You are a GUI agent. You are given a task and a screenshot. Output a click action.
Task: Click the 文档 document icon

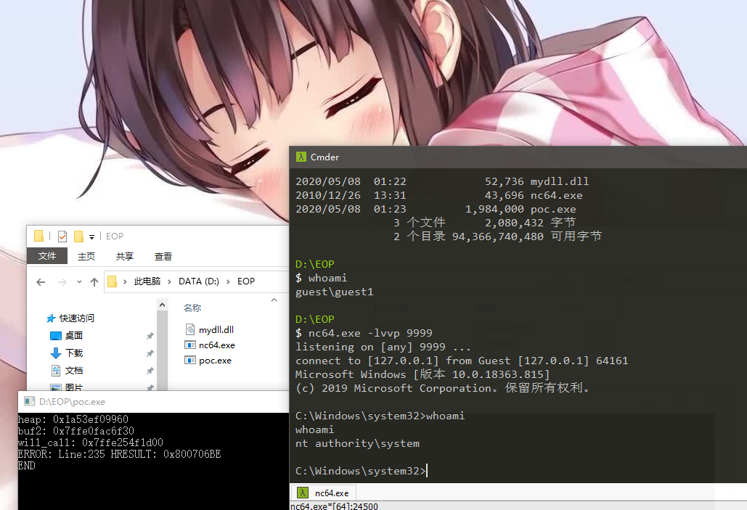[56, 371]
